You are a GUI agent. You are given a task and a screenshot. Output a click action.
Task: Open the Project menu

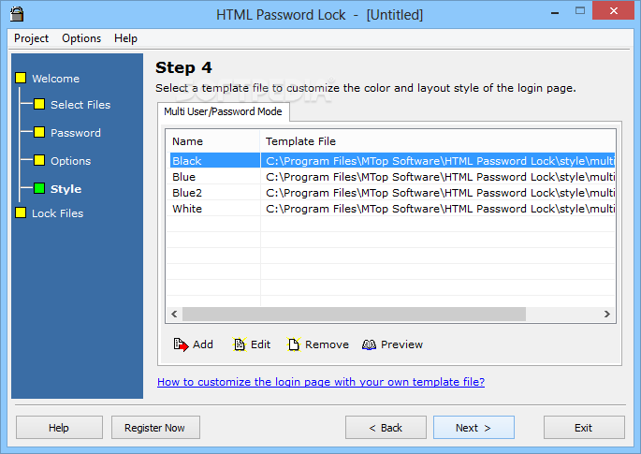[31, 38]
